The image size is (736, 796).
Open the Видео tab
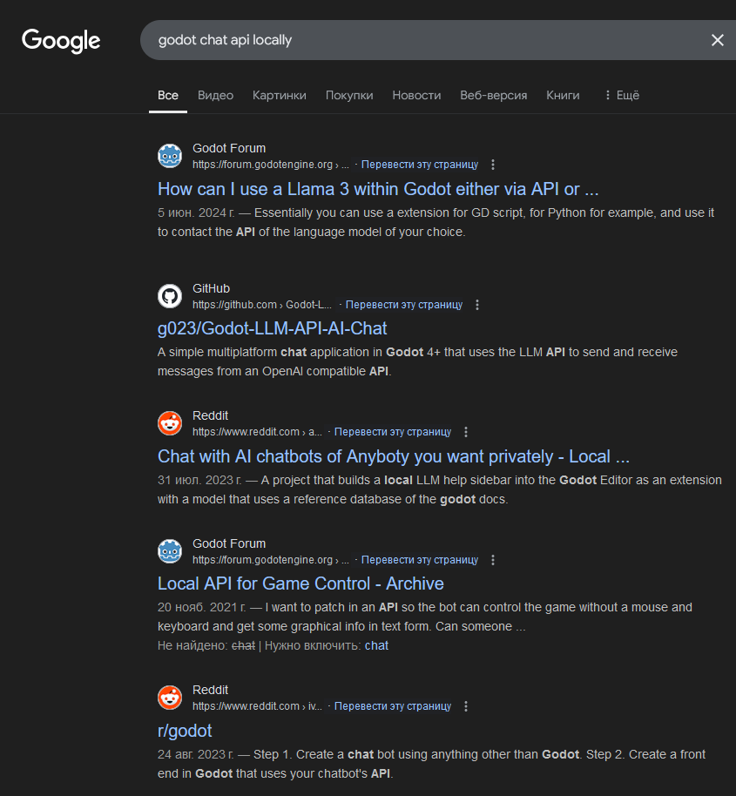[215, 95]
